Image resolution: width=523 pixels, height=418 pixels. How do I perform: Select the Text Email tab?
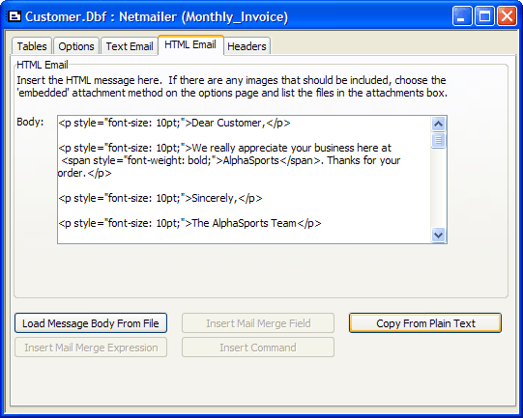pos(130,46)
